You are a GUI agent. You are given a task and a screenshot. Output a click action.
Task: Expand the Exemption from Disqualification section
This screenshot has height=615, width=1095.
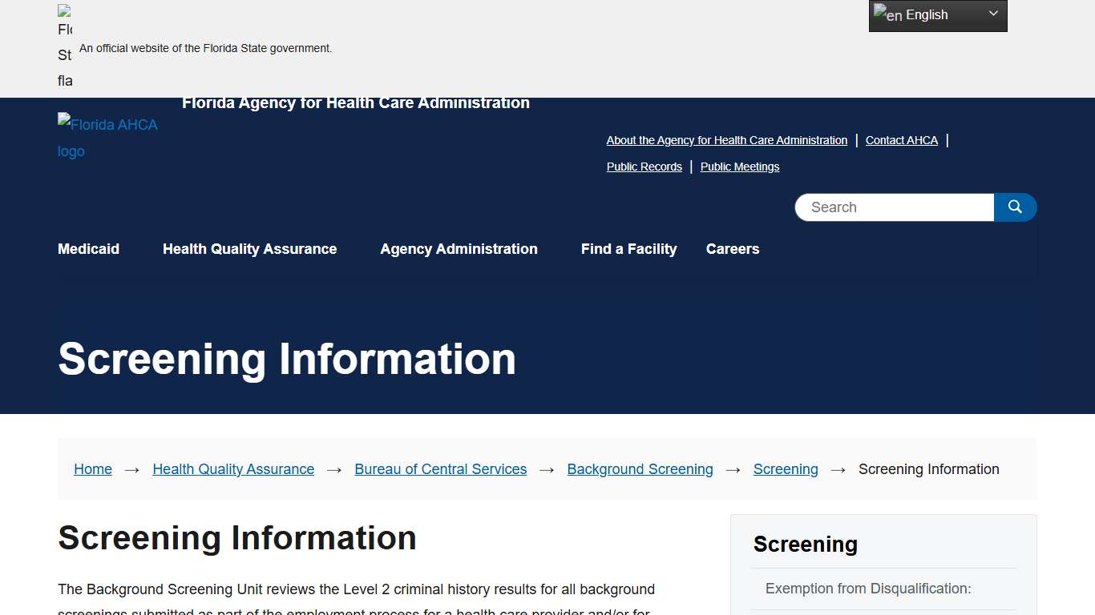(868, 589)
